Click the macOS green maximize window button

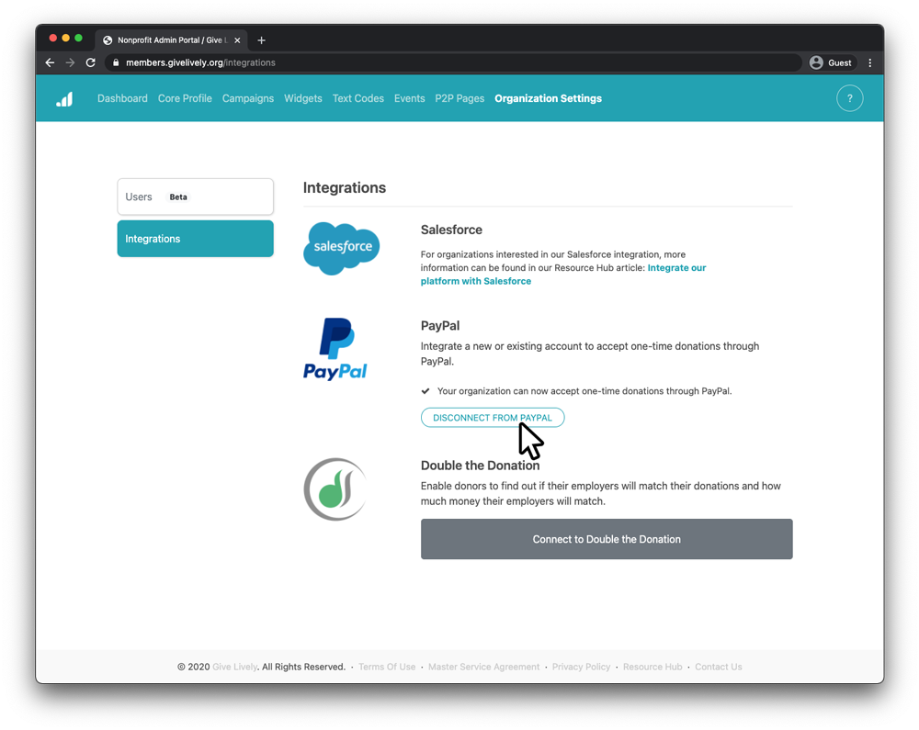tap(78, 38)
